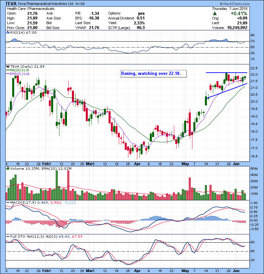Click the 50M volume axis label
Image resolution: width=264 pixels, height=274 pixels.
click(254, 169)
